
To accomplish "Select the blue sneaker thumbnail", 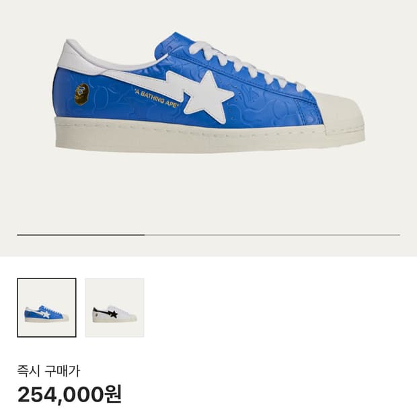I will pos(46,307).
